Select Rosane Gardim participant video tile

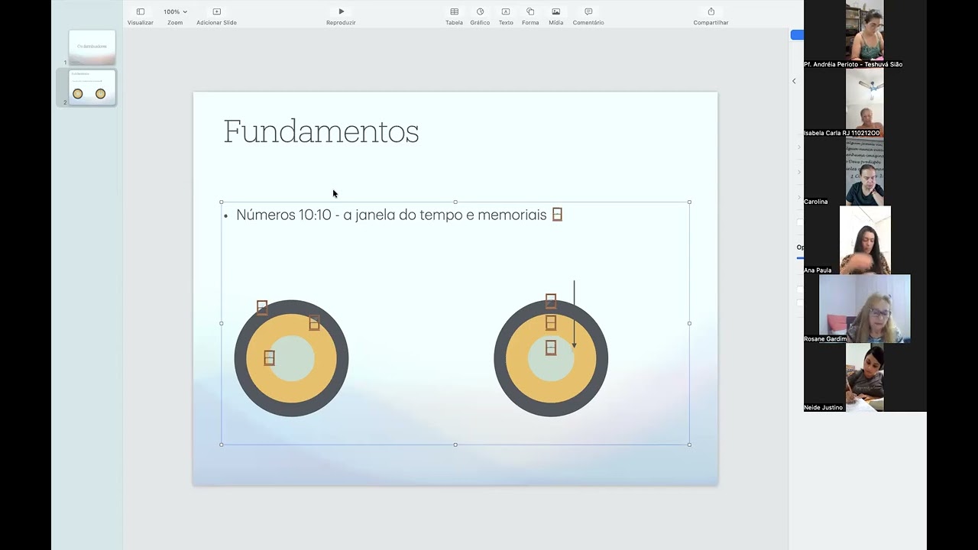tap(864, 309)
